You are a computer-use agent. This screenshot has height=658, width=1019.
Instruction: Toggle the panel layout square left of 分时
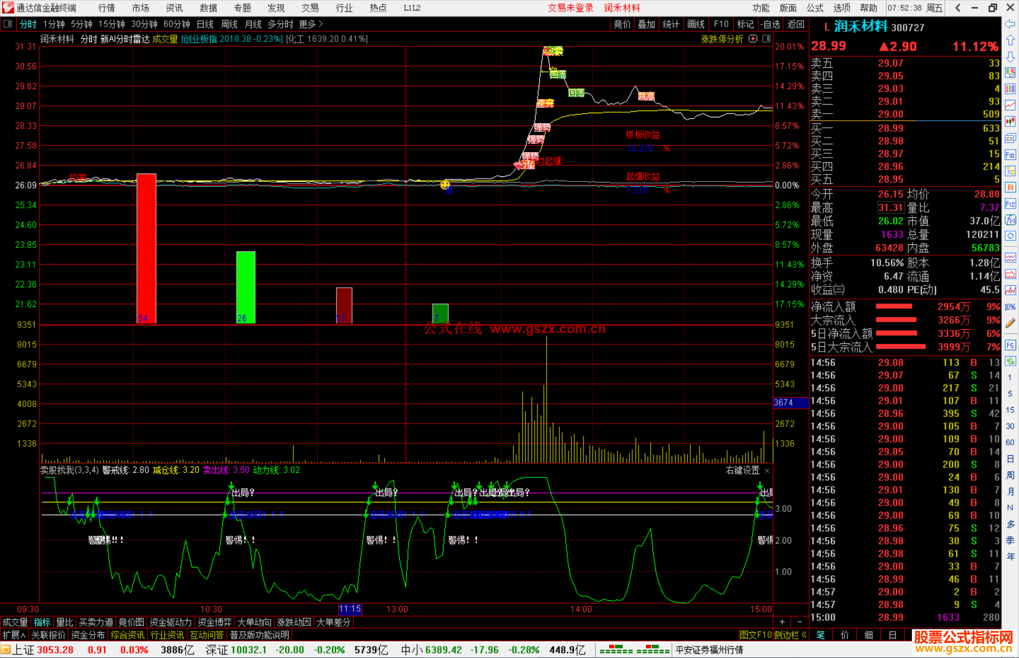click(8, 24)
